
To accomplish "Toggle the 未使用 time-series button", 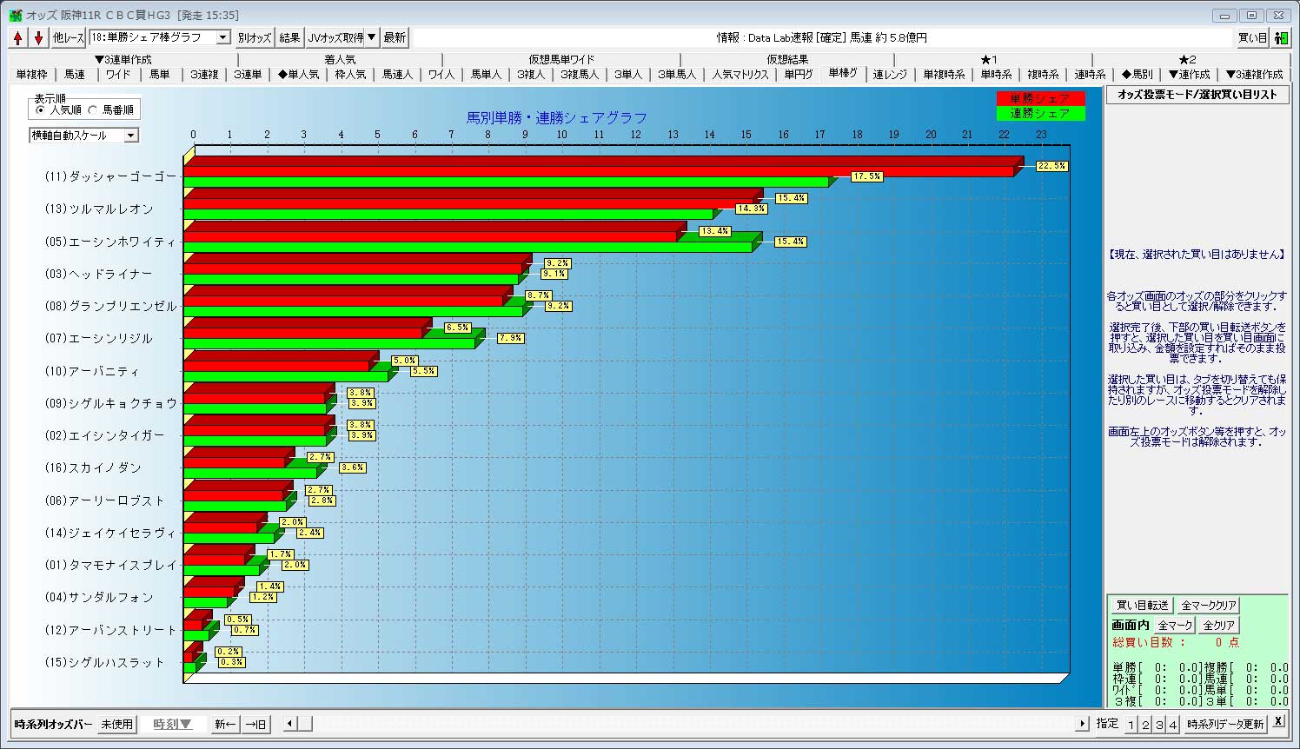I will pyautogui.click(x=116, y=724).
